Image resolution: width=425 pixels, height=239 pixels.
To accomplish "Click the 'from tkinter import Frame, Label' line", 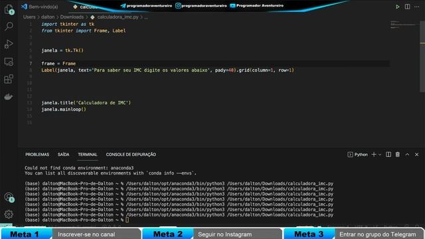I will (x=84, y=31).
